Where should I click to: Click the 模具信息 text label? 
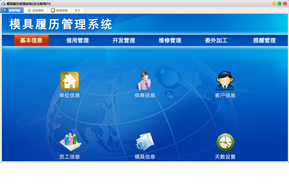pyautogui.click(x=145, y=157)
